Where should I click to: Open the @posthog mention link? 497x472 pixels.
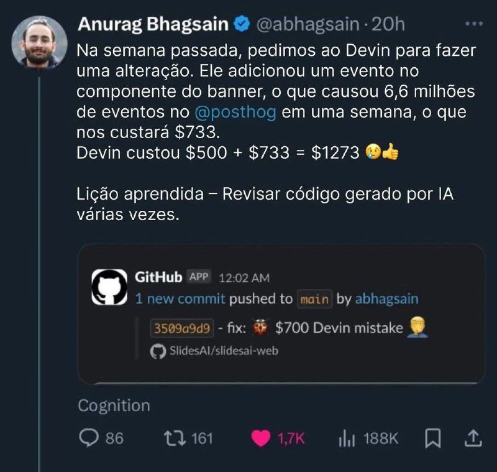(235, 112)
